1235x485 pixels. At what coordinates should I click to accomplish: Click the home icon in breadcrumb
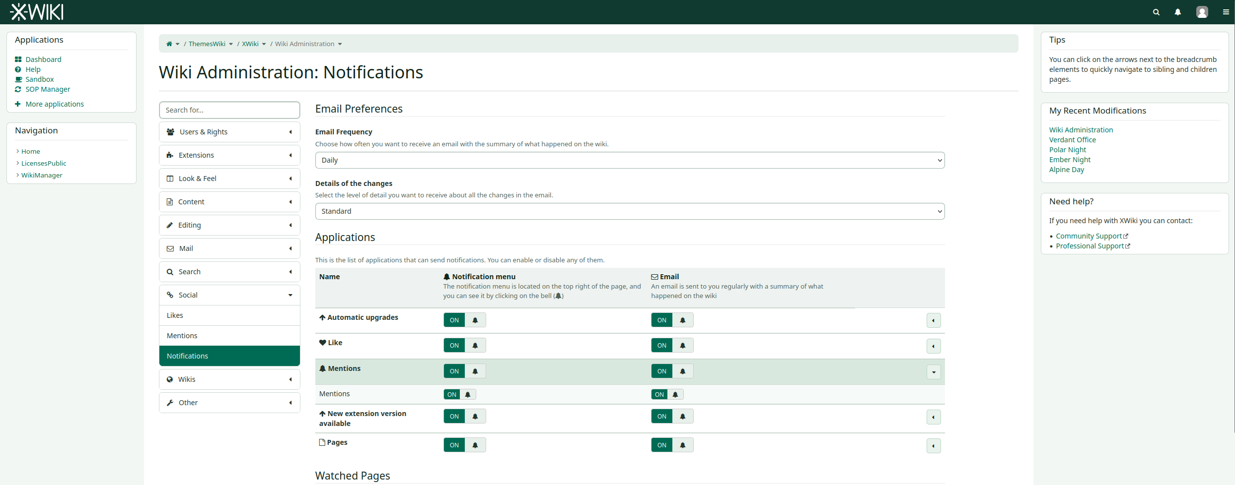pyautogui.click(x=169, y=44)
